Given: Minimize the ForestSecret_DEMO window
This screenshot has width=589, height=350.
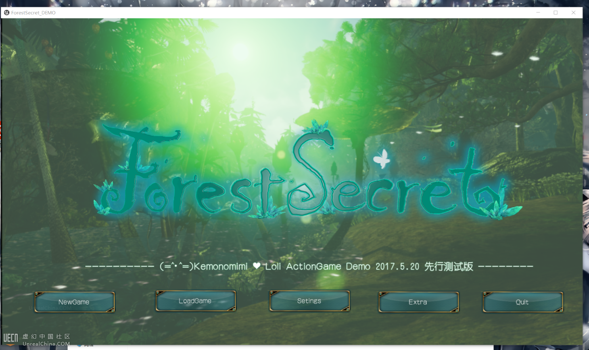Looking at the screenshot, I should click(538, 12).
